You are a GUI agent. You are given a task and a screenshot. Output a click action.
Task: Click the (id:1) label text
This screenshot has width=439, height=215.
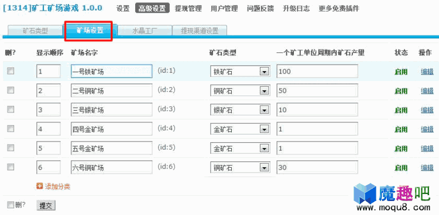click(166, 71)
